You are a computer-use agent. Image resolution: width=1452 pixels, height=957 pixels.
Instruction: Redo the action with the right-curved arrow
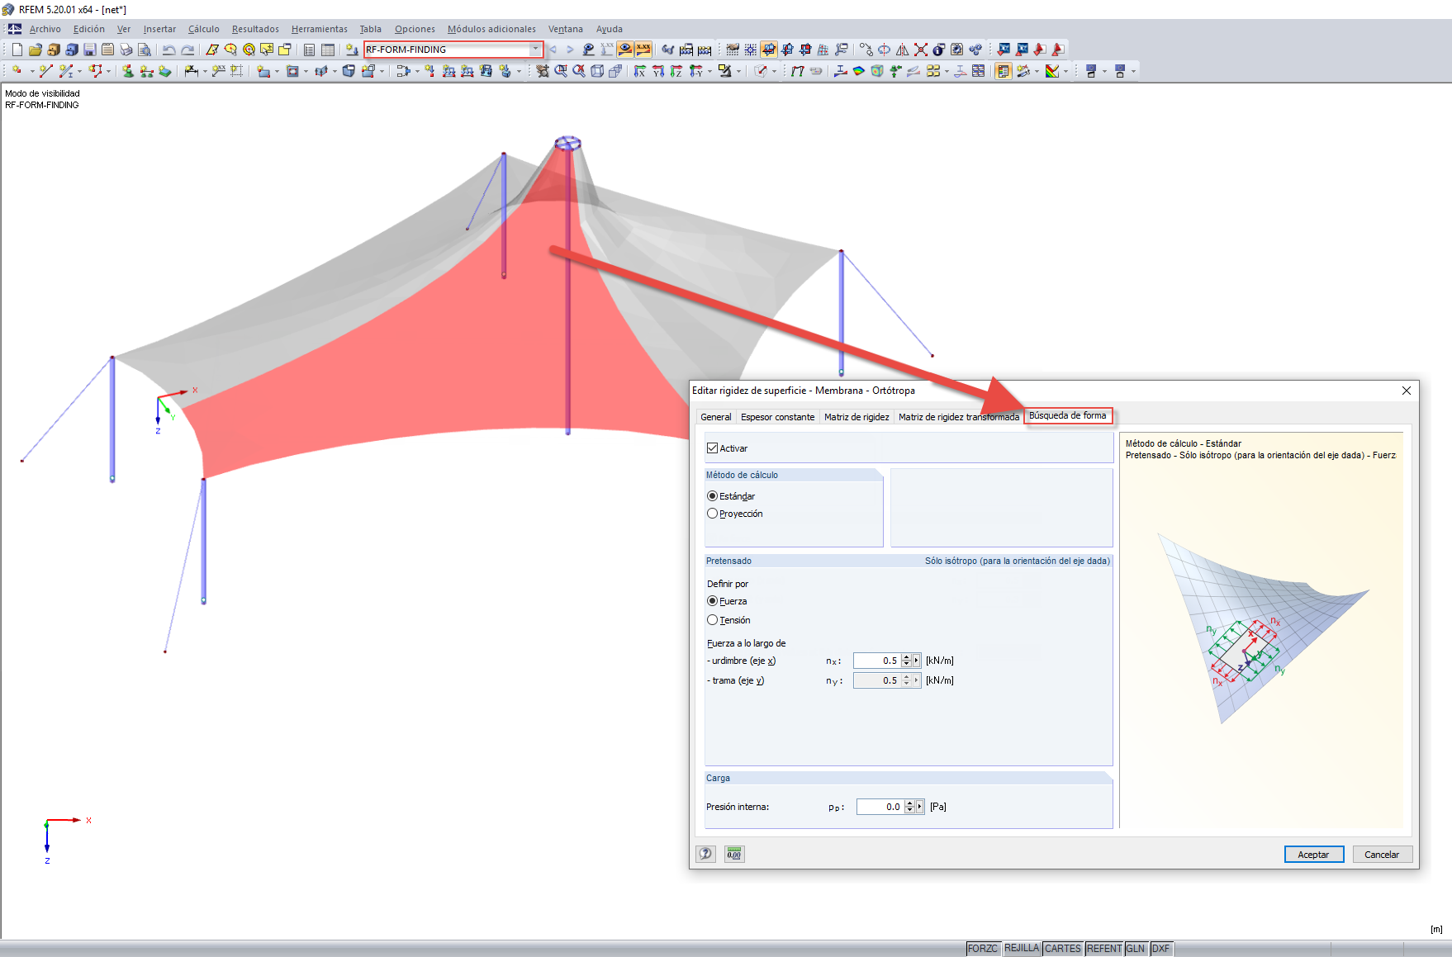[x=187, y=50]
